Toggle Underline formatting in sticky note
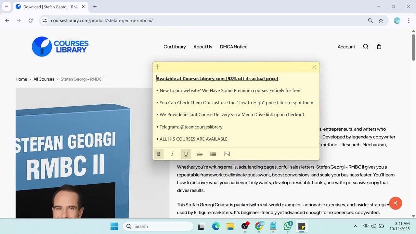 (x=186, y=154)
